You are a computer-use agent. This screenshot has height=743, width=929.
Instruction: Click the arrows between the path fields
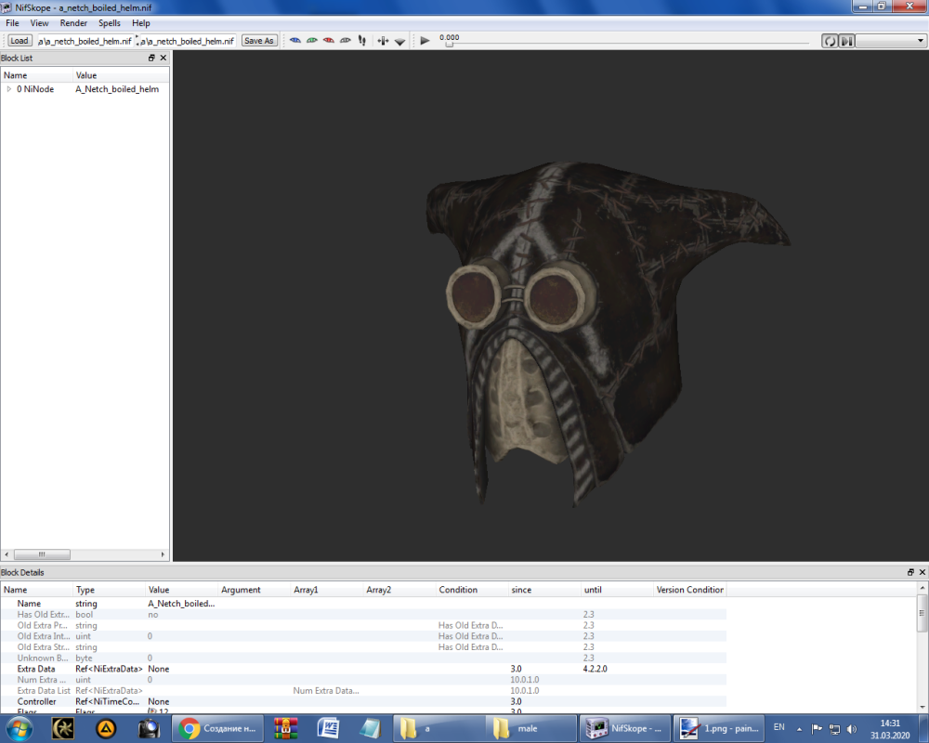pos(137,40)
